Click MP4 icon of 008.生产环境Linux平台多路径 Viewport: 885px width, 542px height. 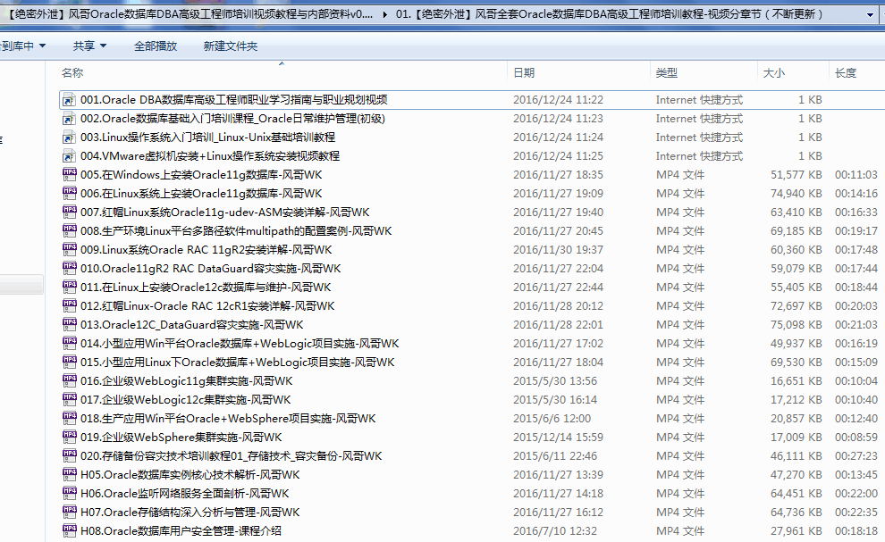click(x=69, y=230)
